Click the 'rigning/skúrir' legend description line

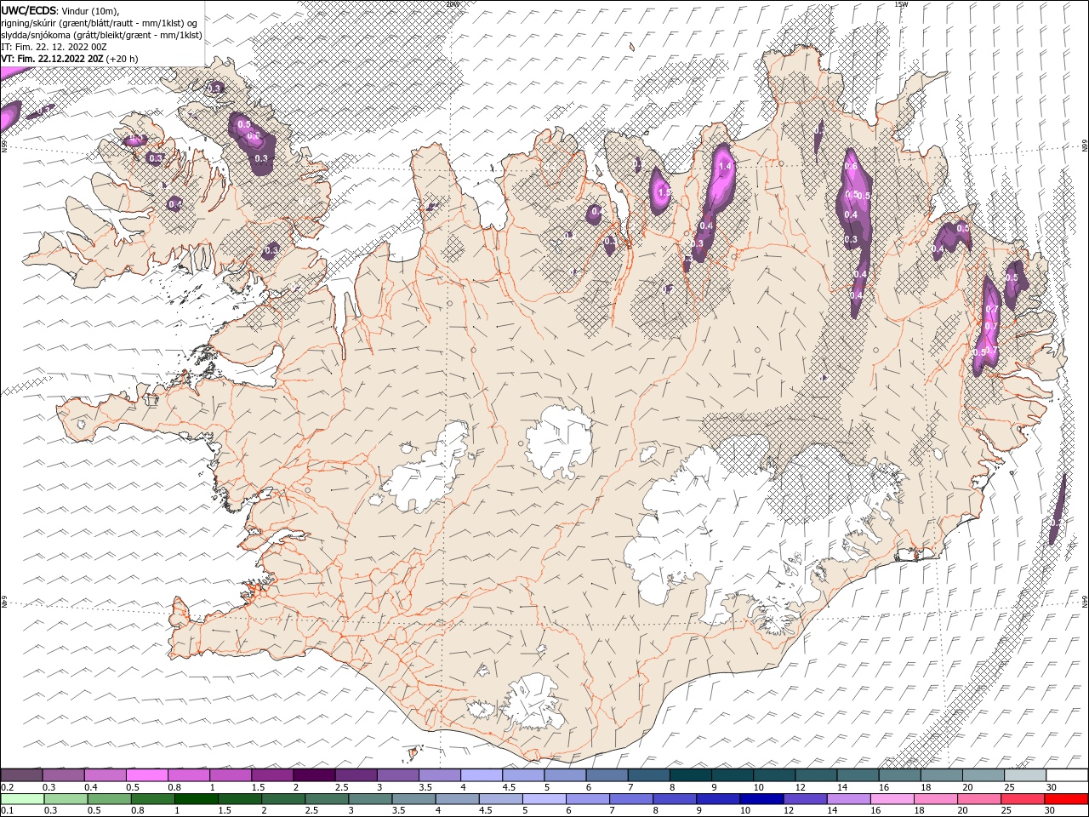pyautogui.click(x=100, y=23)
